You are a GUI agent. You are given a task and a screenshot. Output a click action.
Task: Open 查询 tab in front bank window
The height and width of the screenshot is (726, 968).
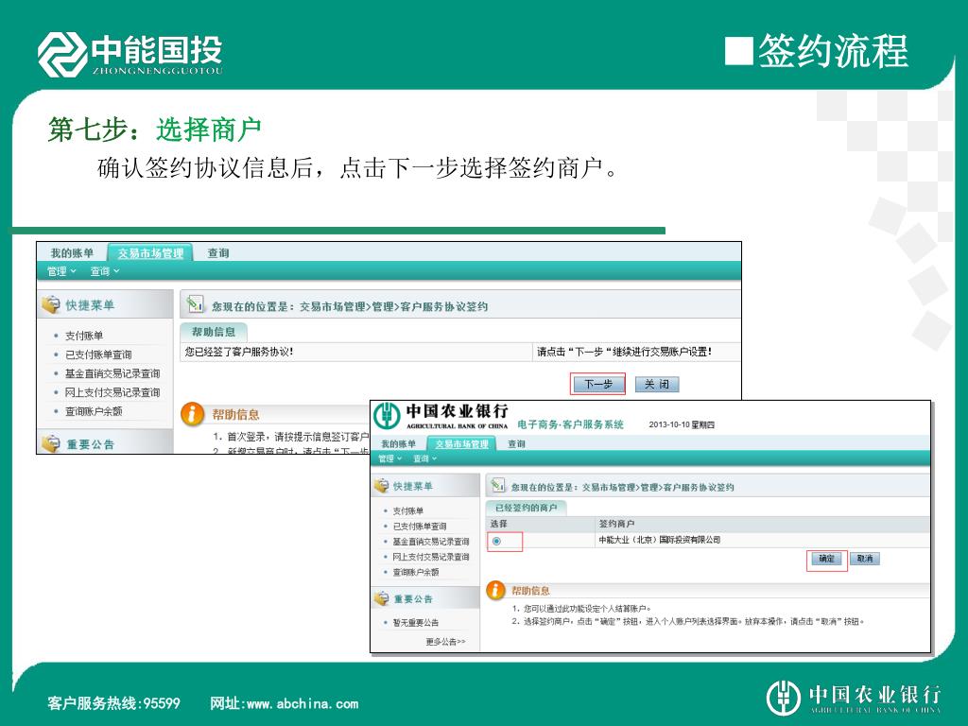pos(516,444)
